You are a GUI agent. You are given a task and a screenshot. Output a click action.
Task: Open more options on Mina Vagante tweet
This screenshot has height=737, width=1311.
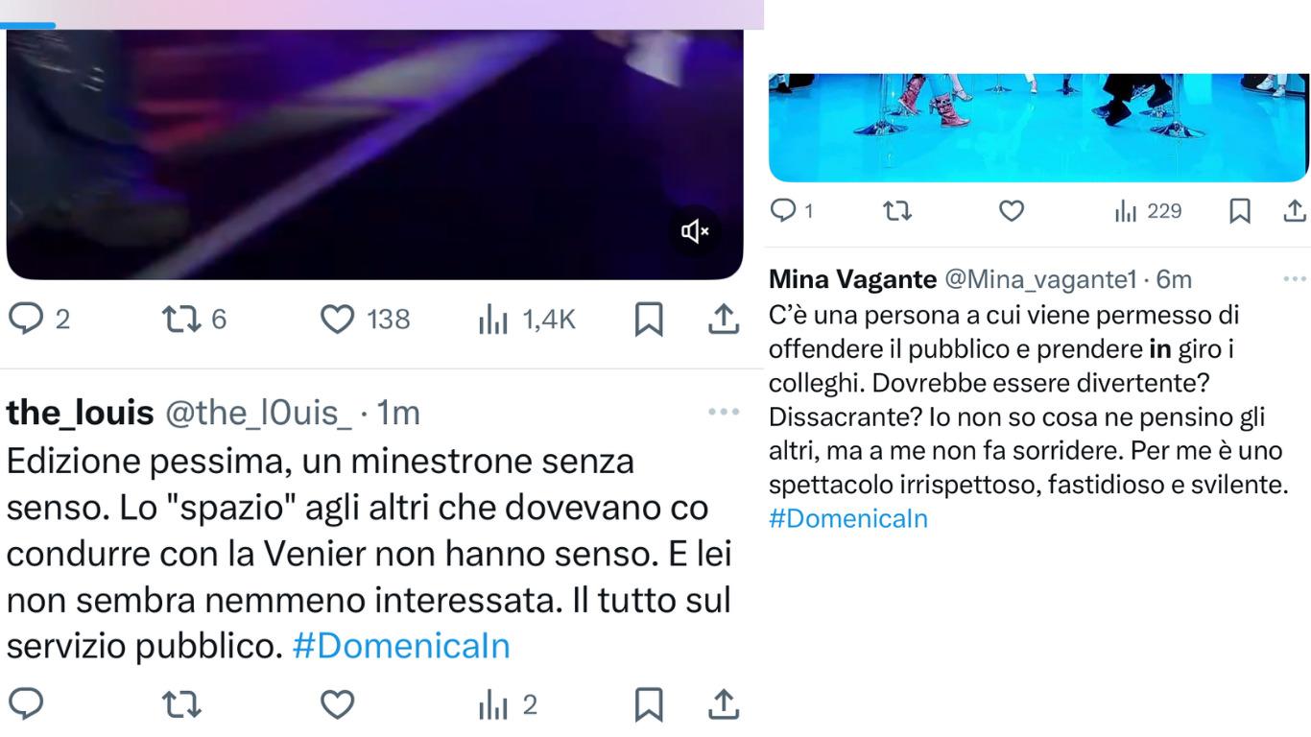click(x=1295, y=279)
